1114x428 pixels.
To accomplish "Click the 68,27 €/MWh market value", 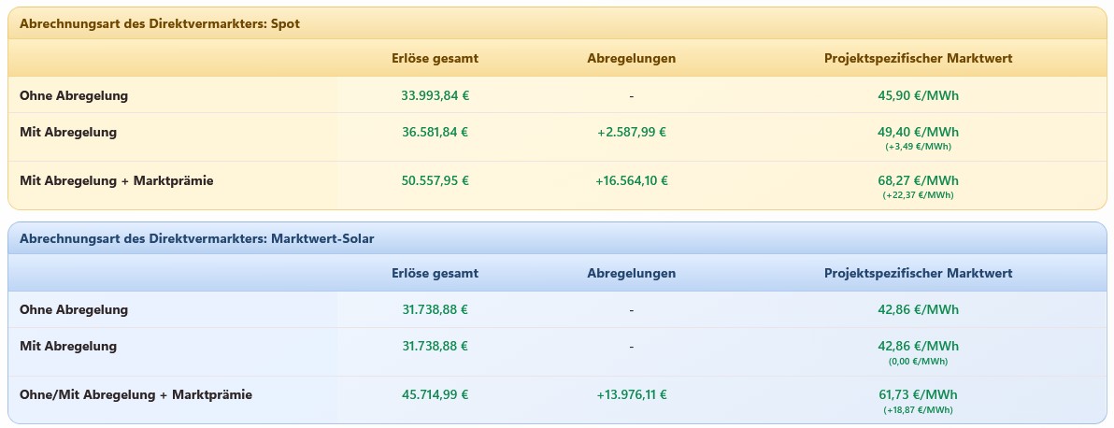I will pyautogui.click(x=918, y=180).
